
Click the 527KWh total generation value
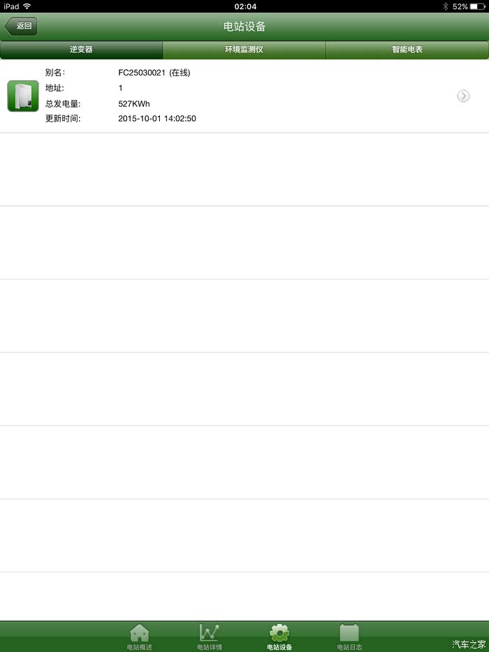(x=134, y=103)
